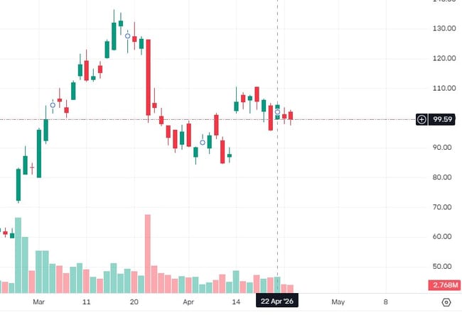
Task: Click the circle marker on early April candles
Action: pos(203,143)
